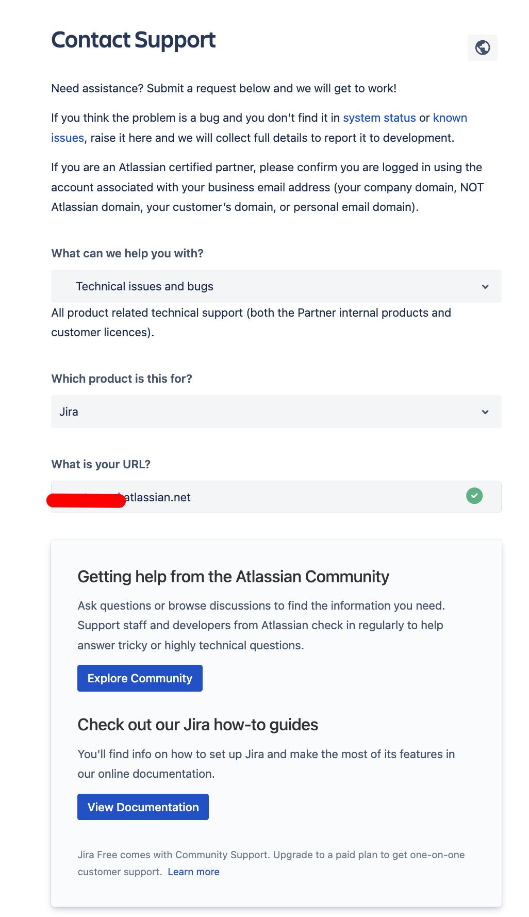Open the "known issues" link
529x917 pixels.
(x=450, y=118)
